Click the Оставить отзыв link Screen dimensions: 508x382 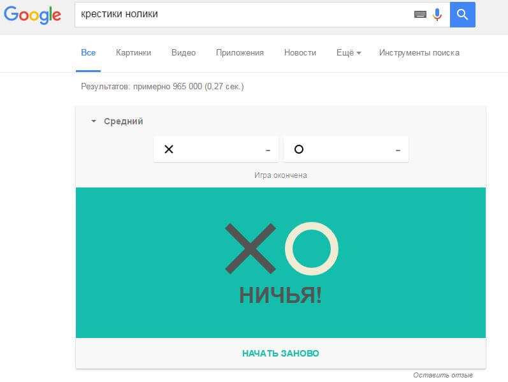(x=443, y=375)
